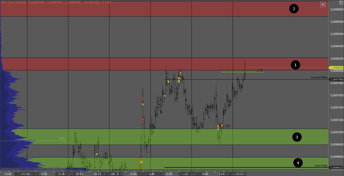Image resolution: width=344 pixels, height=176 pixels.
Task: Click the F button above price scale
Action: click(341, 3)
